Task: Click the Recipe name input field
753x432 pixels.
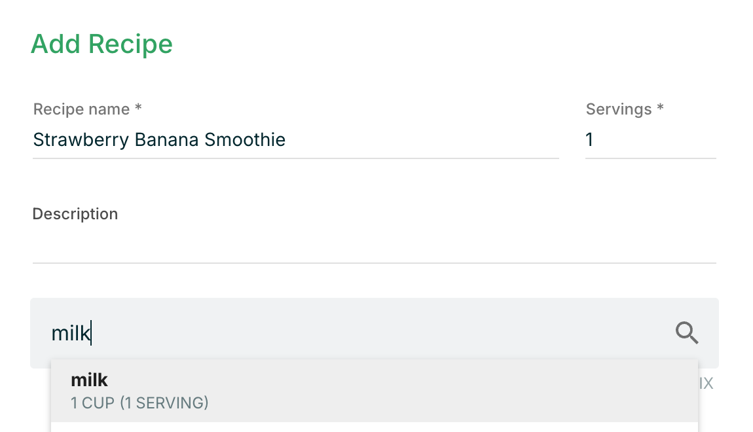Action: [295, 140]
